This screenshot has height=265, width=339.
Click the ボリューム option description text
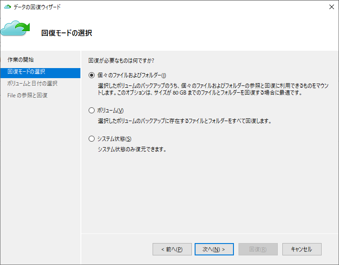[185, 121]
